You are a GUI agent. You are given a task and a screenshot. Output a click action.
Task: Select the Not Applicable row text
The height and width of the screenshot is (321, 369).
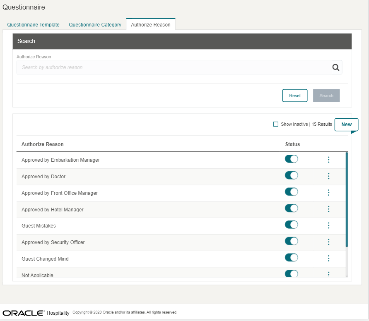point(37,275)
